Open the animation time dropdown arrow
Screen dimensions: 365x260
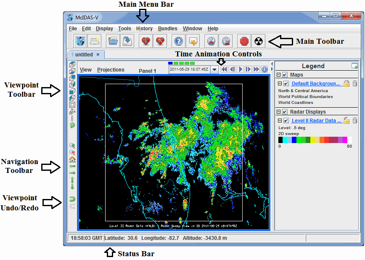[x=214, y=69]
